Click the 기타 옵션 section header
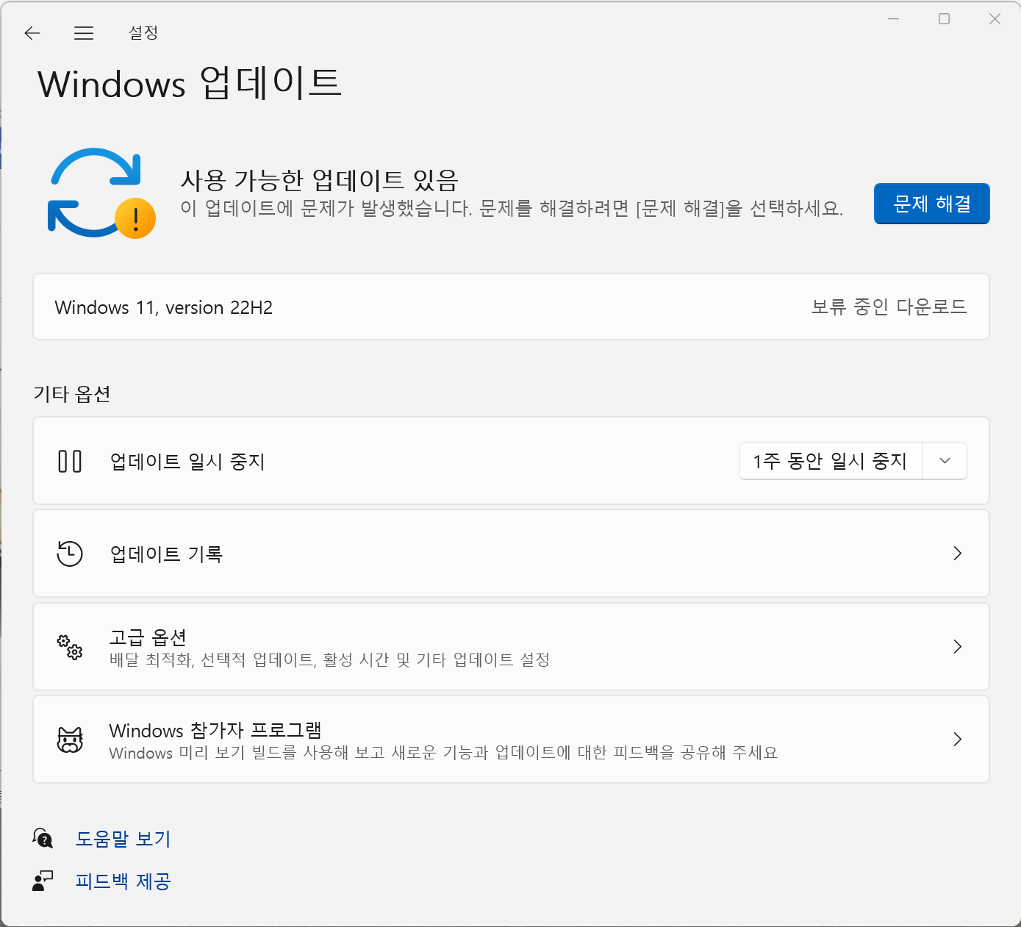The height and width of the screenshot is (927, 1021). pos(72,394)
